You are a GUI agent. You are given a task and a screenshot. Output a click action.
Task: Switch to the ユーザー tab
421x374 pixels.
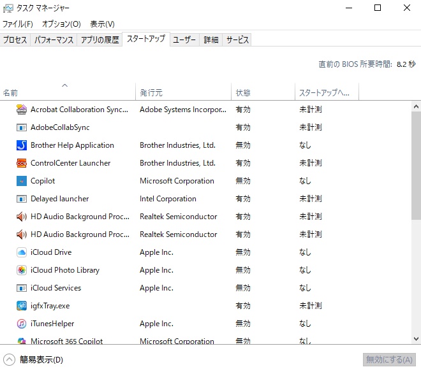[184, 40]
